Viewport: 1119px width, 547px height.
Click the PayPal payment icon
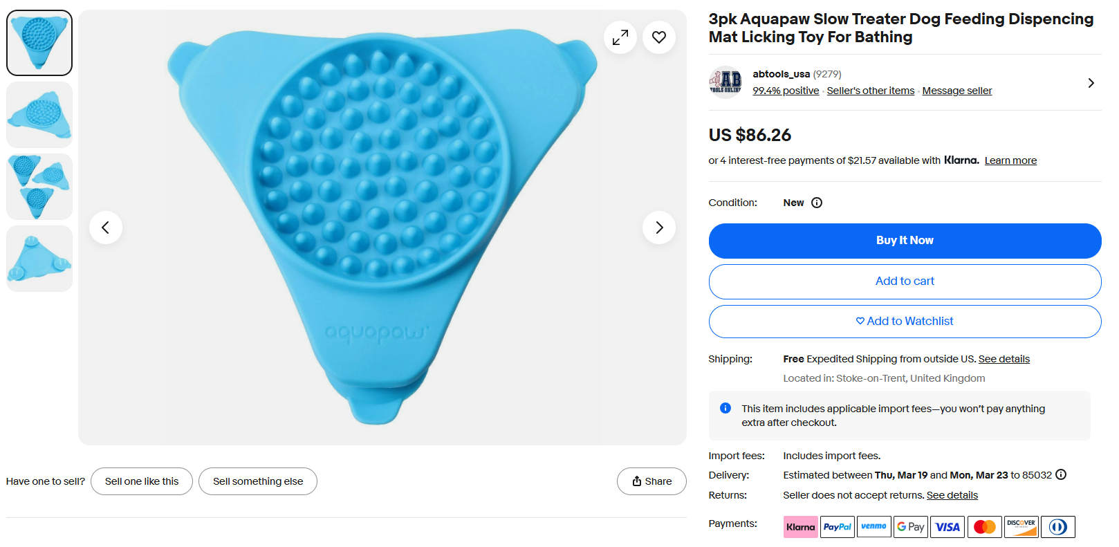(837, 527)
